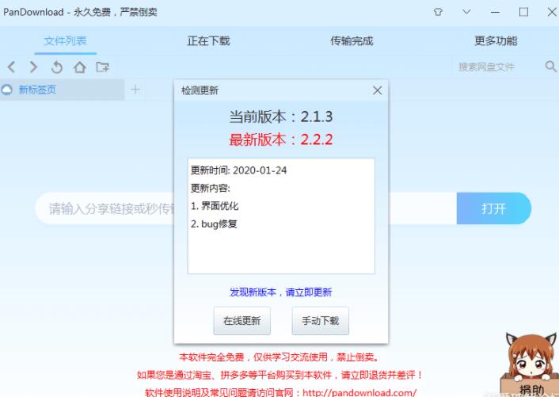The image size is (559, 397).
Task: Go forward with the right arrow icon
Action: [x=33, y=67]
